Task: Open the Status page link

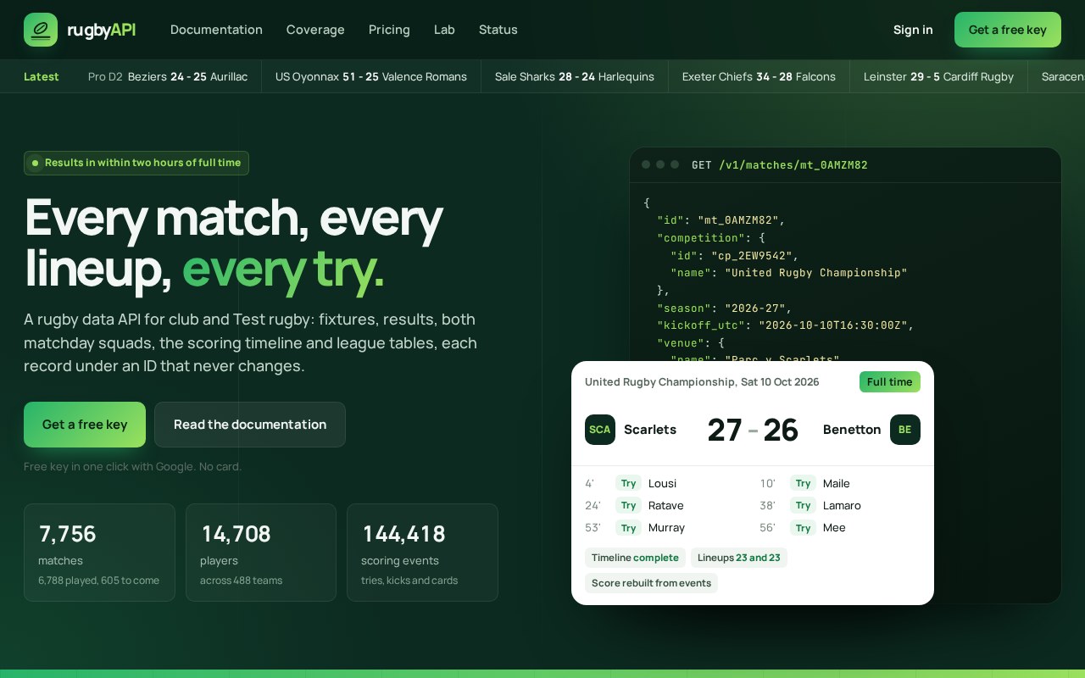Action: click(498, 30)
